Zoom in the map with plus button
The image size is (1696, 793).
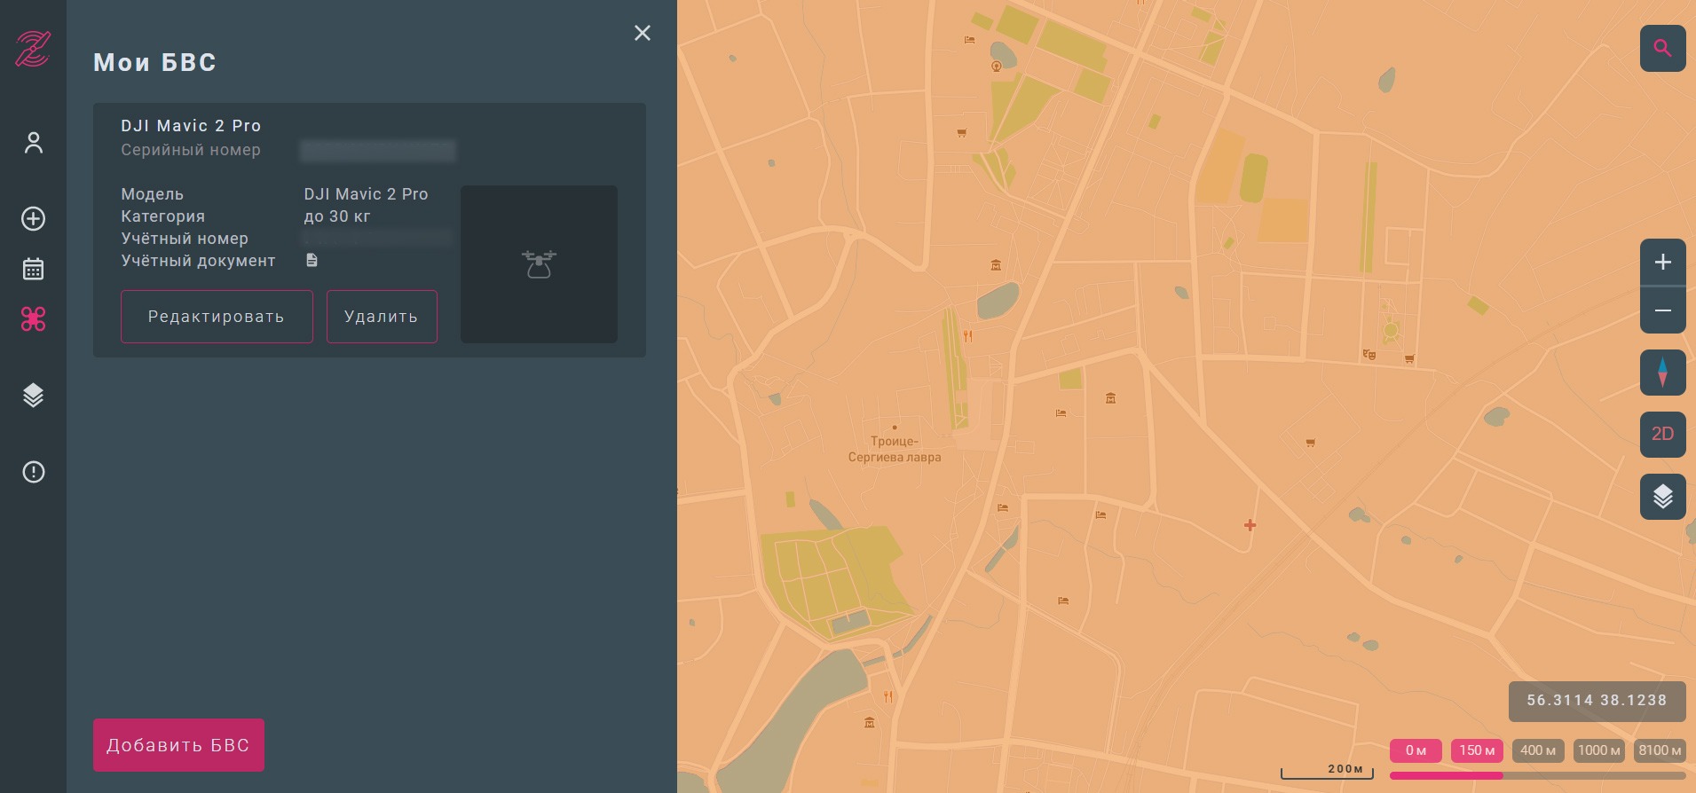pyautogui.click(x=1663, y=263)
